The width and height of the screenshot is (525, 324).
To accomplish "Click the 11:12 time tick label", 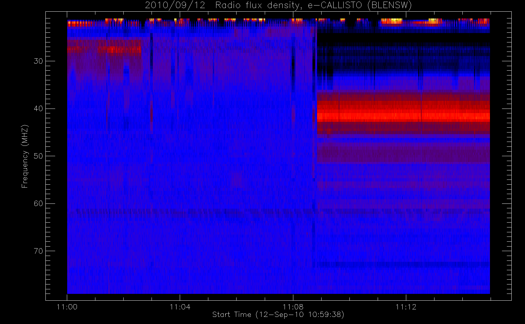I will click(x=406, y=307).
